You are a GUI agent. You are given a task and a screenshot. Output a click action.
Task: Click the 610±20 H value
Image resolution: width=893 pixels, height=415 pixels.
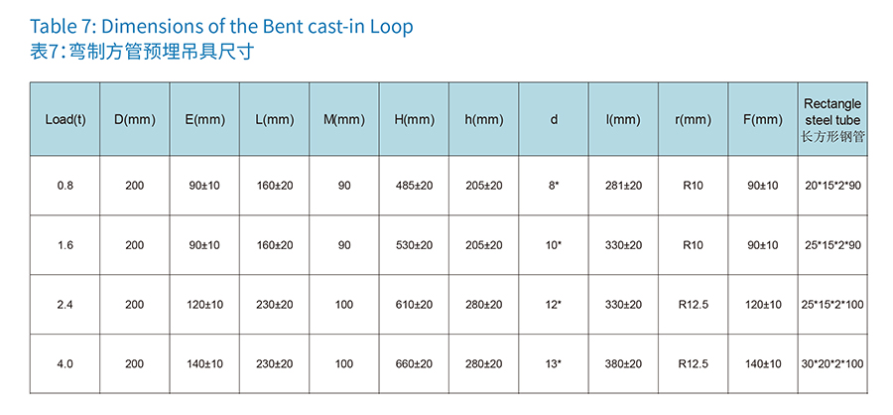(414, 305)
